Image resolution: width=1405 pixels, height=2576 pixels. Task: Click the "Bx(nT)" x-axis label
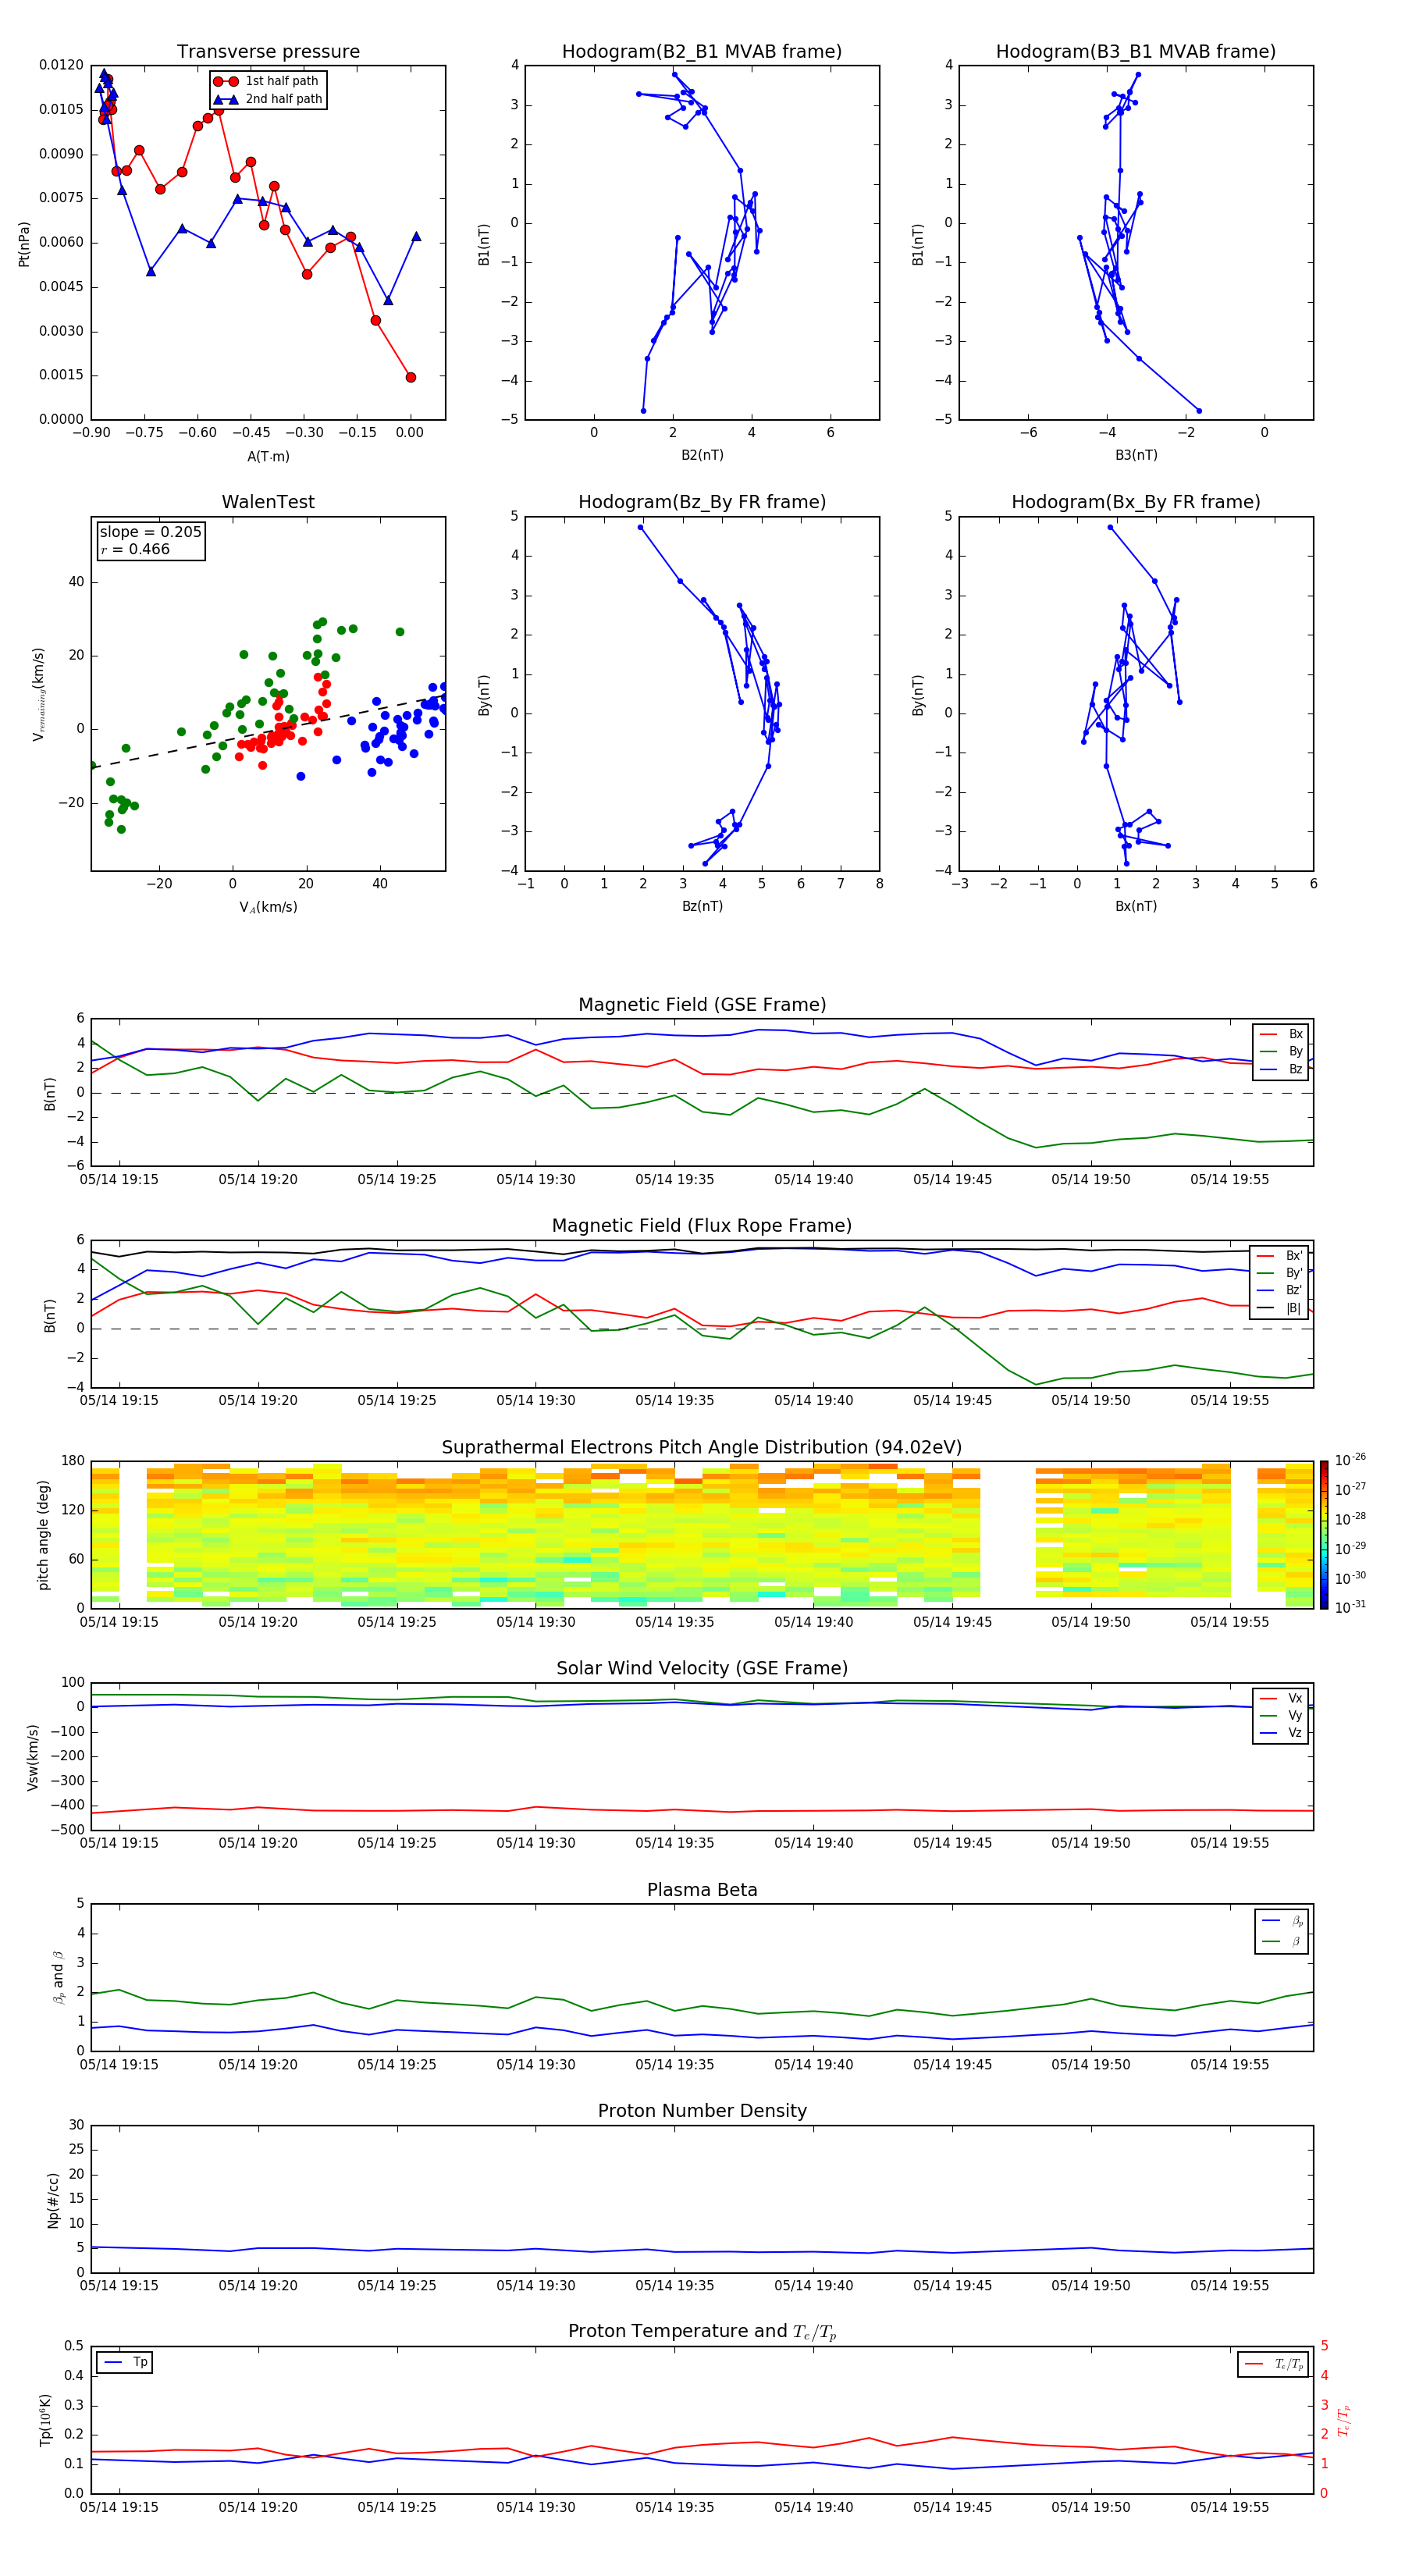pos(1136,906)
